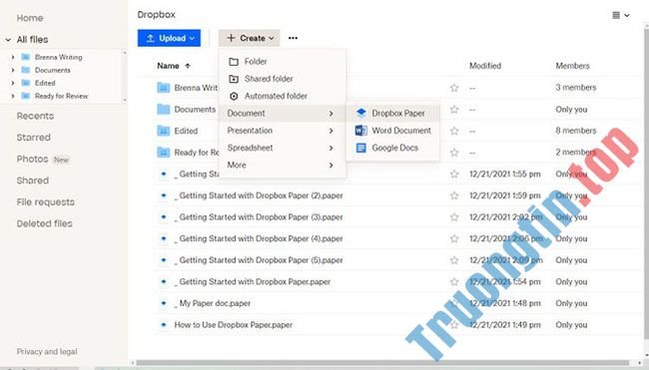Star the Brenna Writing folder
Image resolution: width=649 pixels, height=370 pixels.
click(x=454, y=88)
